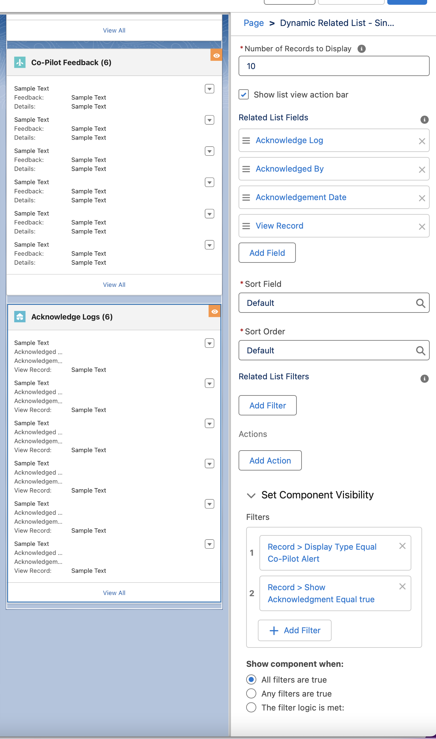The image size is (436, 739).
Task: Open row menu of fifth Co-Pilot Feedback record
Action: pos(209,214)
